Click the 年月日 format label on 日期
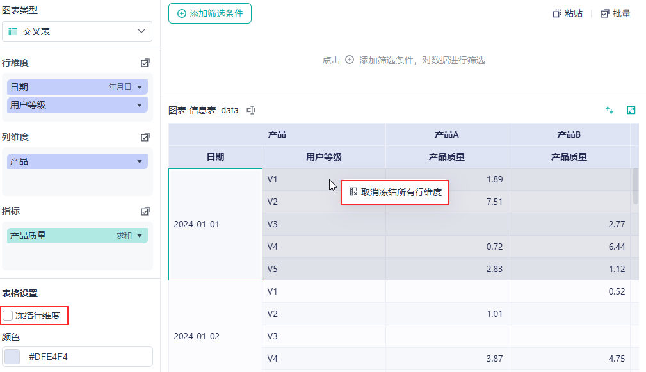The image size is (646, 372). pyautogui.click(x=120, y=87)
